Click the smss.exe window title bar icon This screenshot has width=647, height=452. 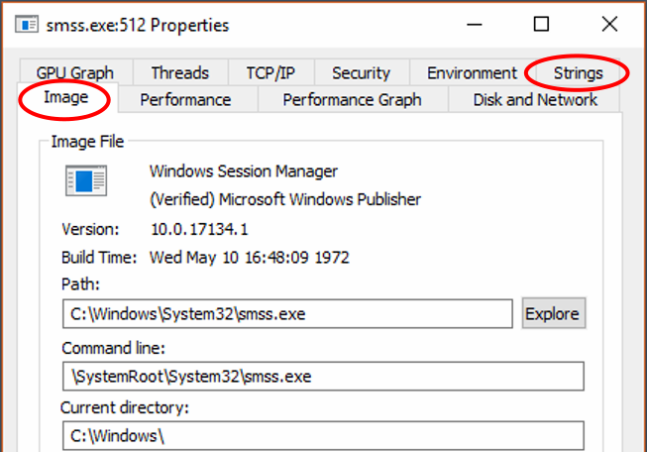[27, 24]
